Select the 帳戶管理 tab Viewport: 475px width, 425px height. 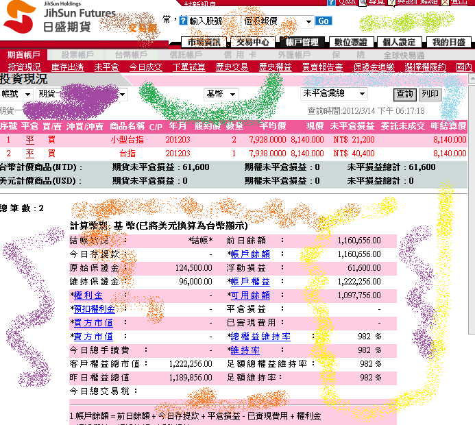pyautogui.click(x=302, y=42)
